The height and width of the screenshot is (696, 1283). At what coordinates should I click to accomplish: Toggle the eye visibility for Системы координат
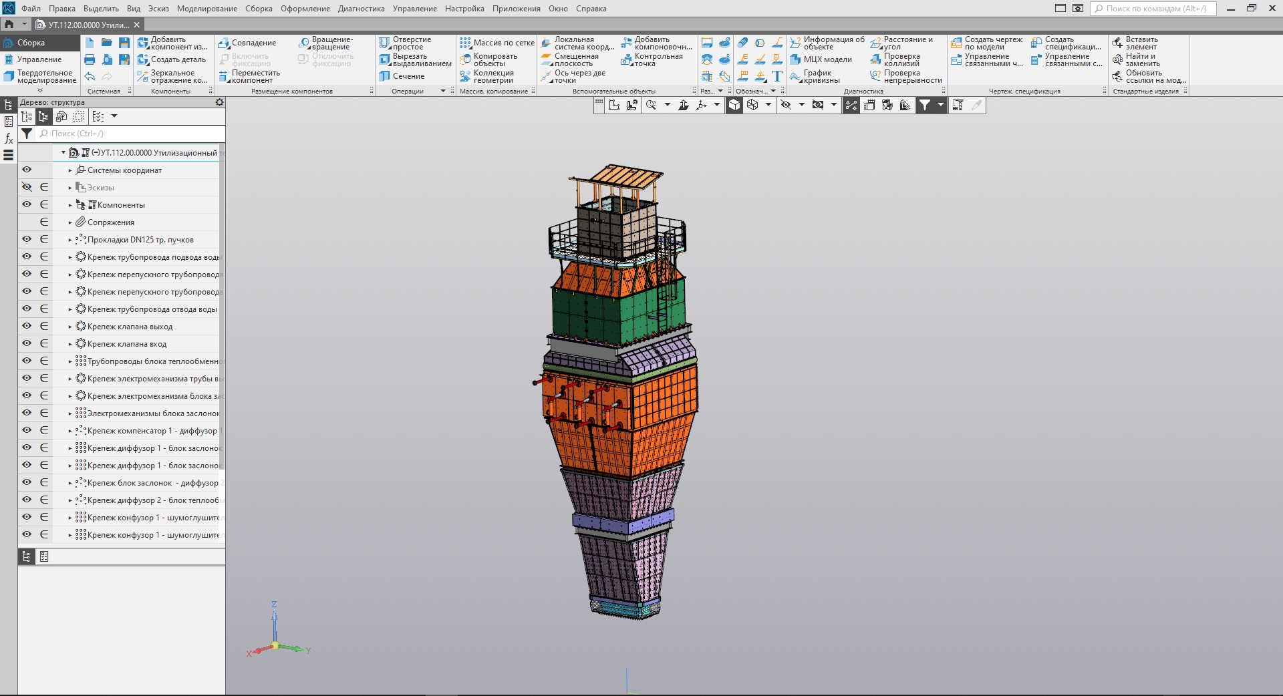pos(27,170)
